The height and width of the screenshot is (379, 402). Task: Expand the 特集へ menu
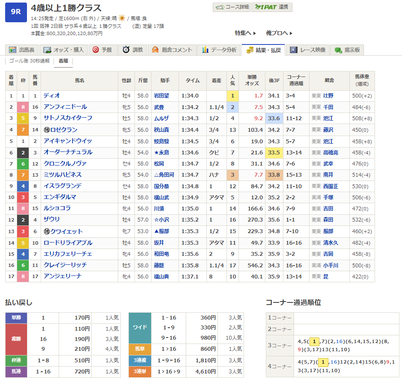click(245, 33)
